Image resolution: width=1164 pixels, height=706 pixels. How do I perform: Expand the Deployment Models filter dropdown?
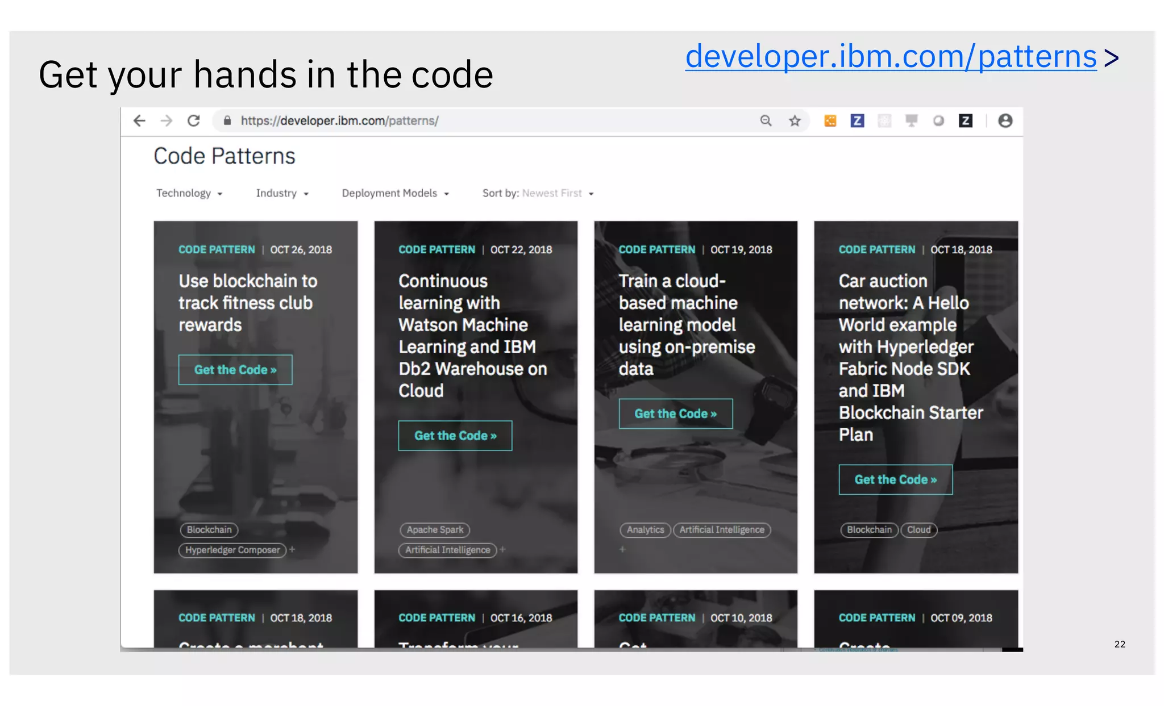(396, 193)
